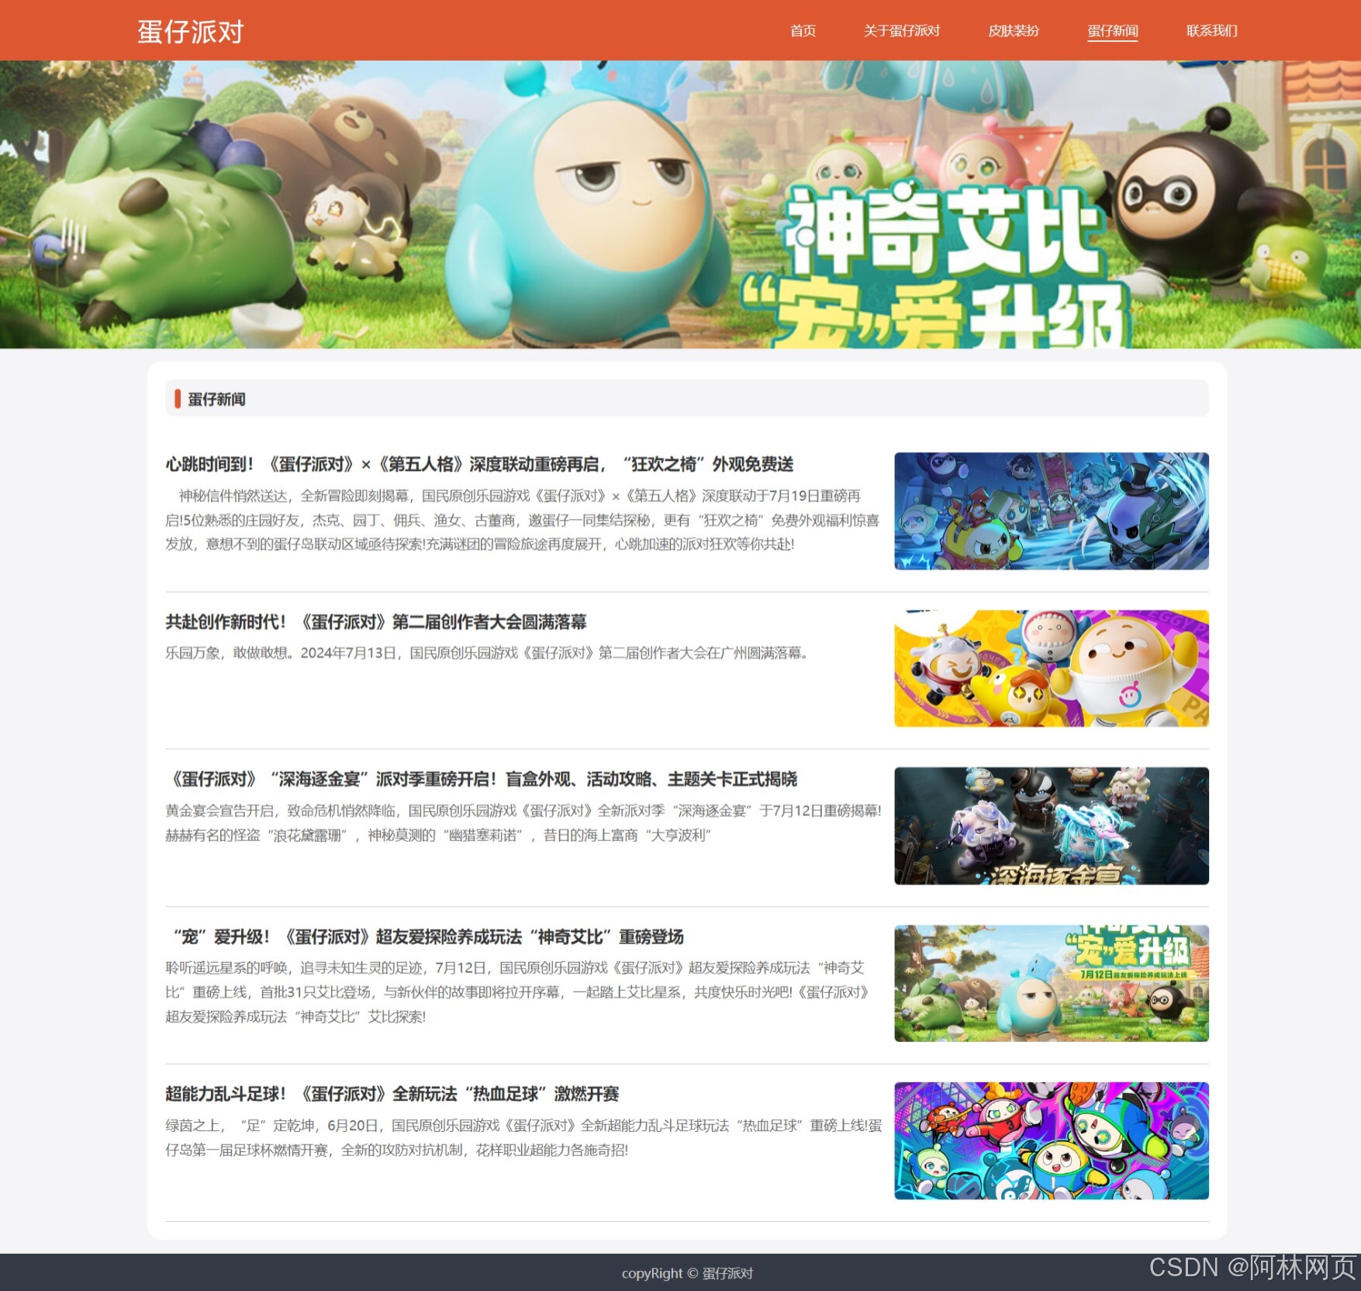This screenshot has height=1291, width=1361.
Task: Click the 神奇艾比 hero banner image
Action: pyautogui.click(x=680, y=205)
